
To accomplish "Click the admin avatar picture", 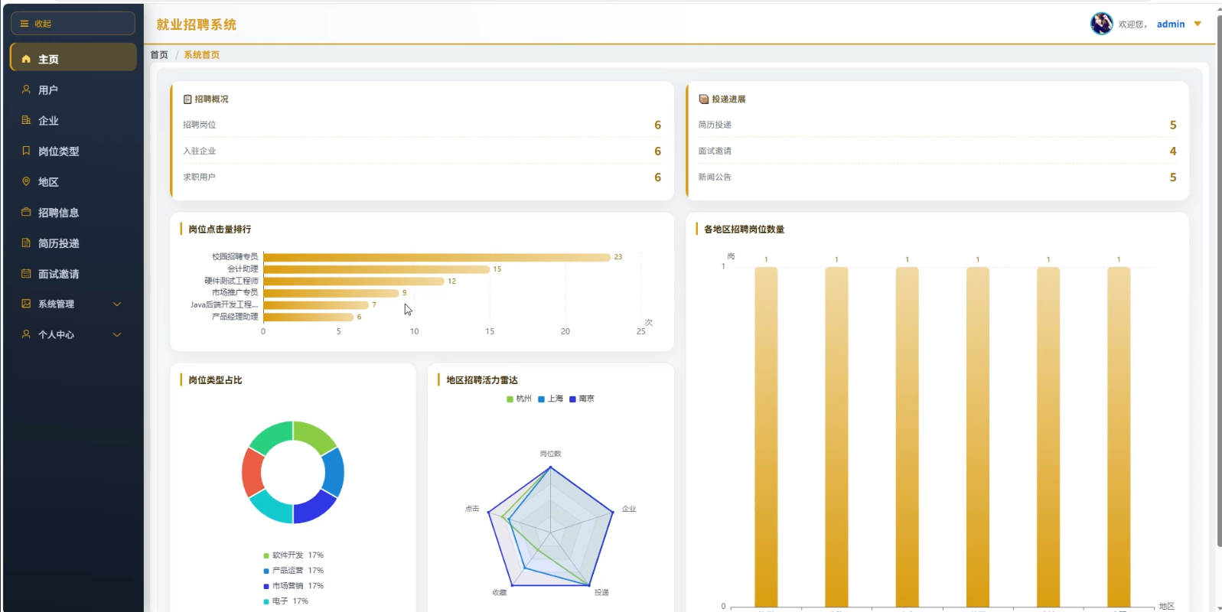I will [1101, 24].
